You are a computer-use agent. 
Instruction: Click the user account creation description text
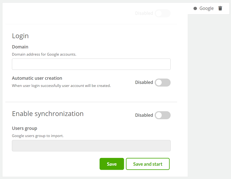(61, 86)
